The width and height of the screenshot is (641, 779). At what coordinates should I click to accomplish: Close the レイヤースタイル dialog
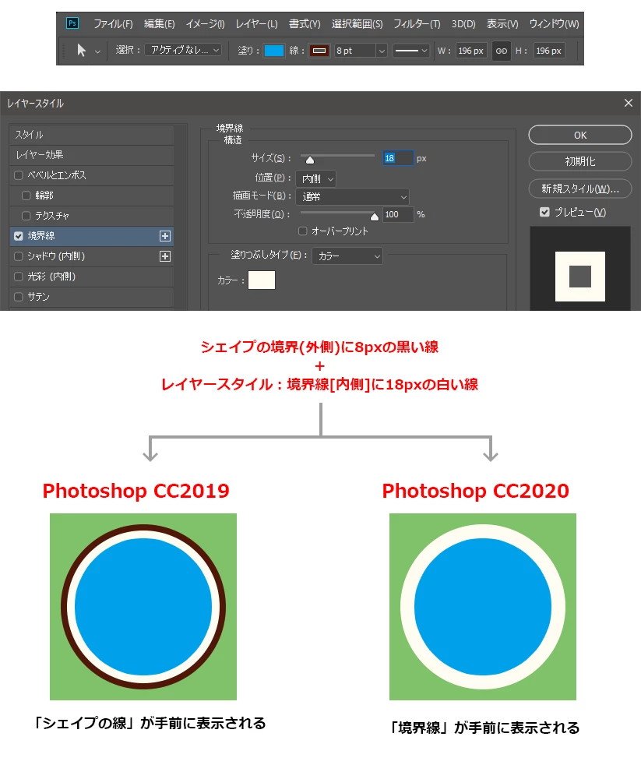click(x=628, y=103)
